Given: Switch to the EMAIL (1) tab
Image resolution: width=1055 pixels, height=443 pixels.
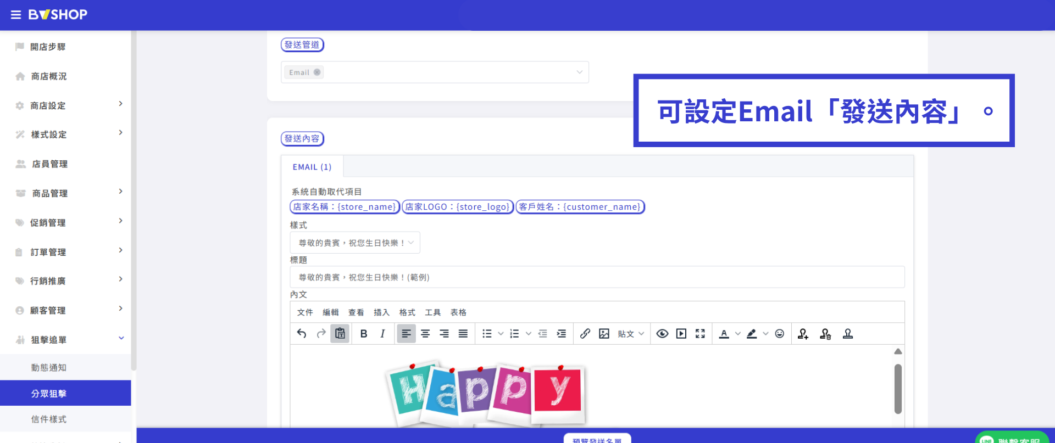Looking at the screenshot, I should 312,167.
